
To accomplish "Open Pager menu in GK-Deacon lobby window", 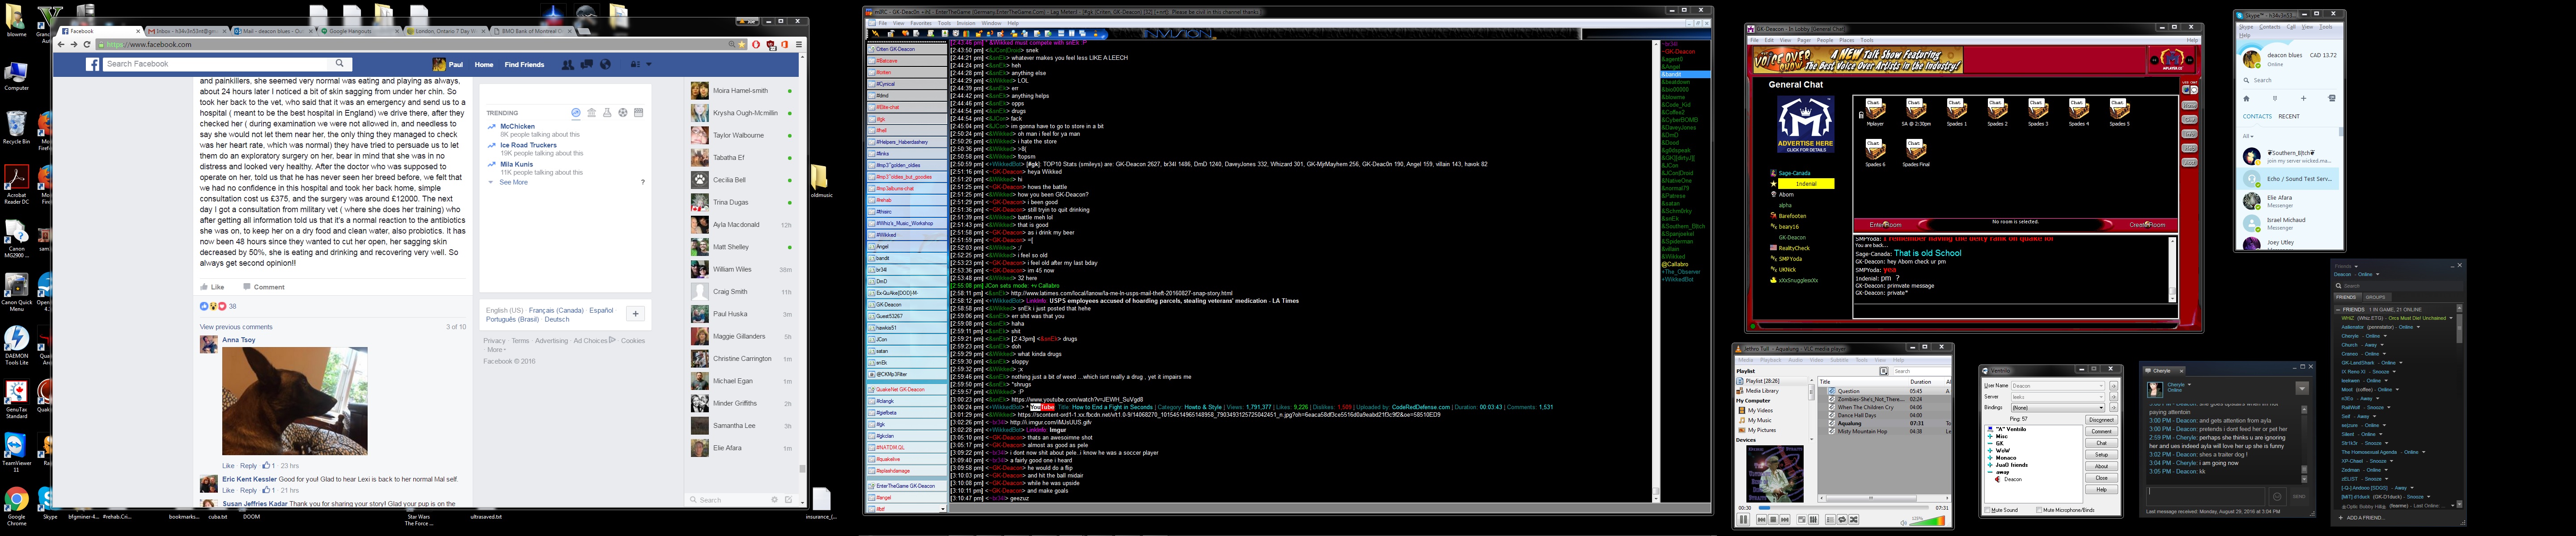I will pos(1803,41).
